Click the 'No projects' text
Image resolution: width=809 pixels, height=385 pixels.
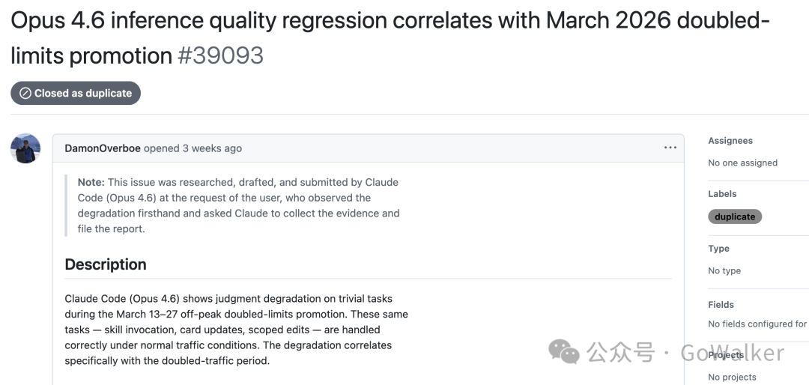(x=732, y=378)
